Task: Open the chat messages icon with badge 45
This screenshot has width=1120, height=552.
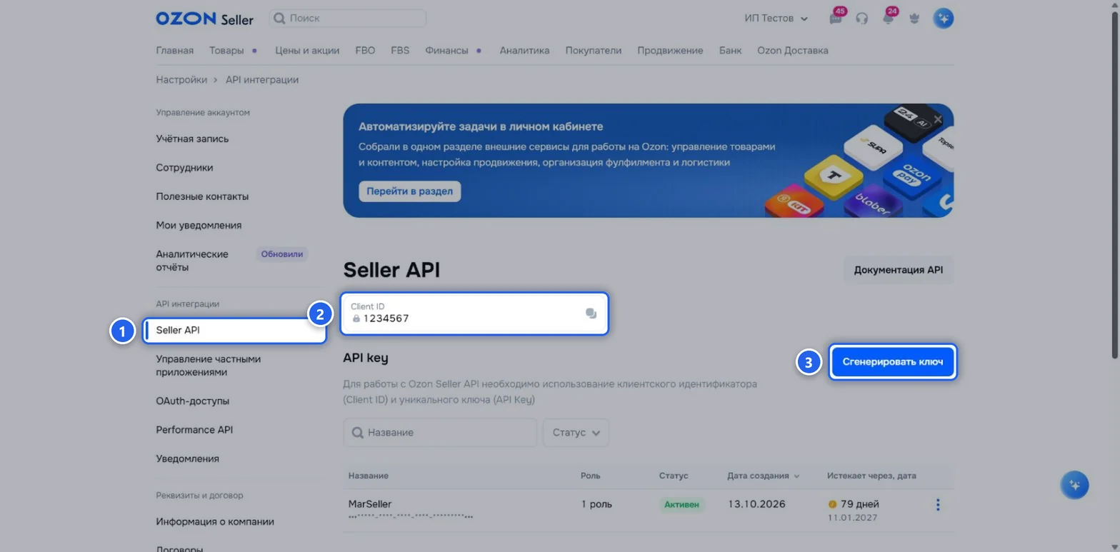Action: pos(836,19)
